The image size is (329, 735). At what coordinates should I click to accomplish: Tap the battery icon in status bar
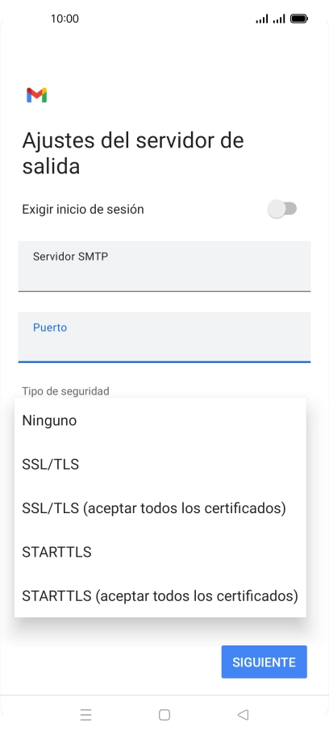point(299,19)
